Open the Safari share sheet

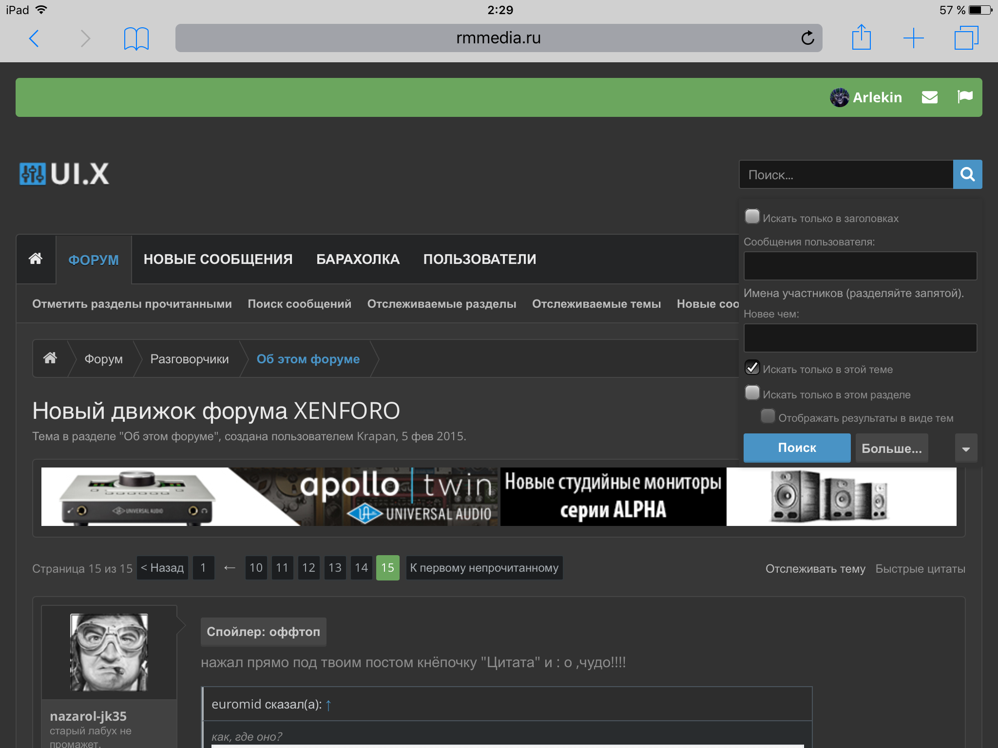(861, 38)
